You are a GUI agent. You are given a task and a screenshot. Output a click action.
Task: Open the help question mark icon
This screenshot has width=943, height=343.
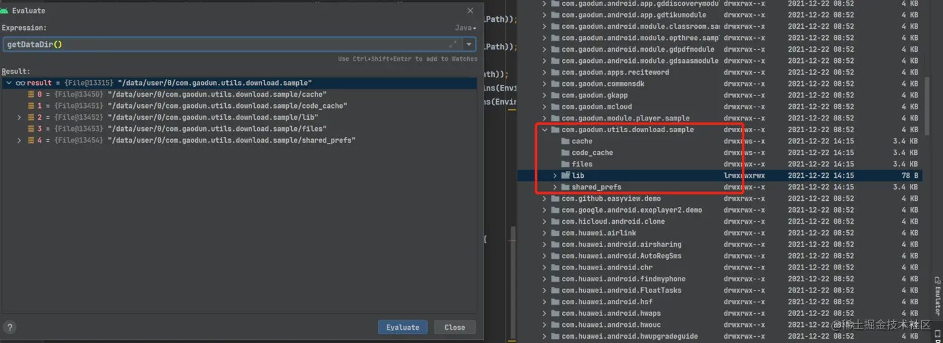pos(9,327)
